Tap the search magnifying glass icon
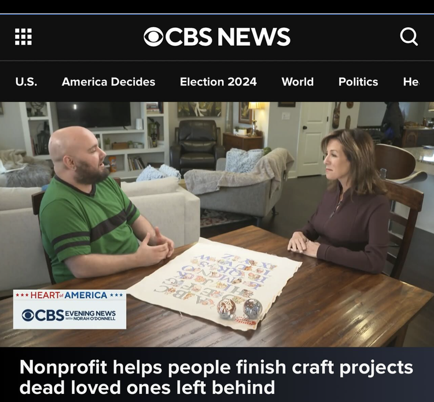Screen dimensions: 434x402 tap(409, 36)
